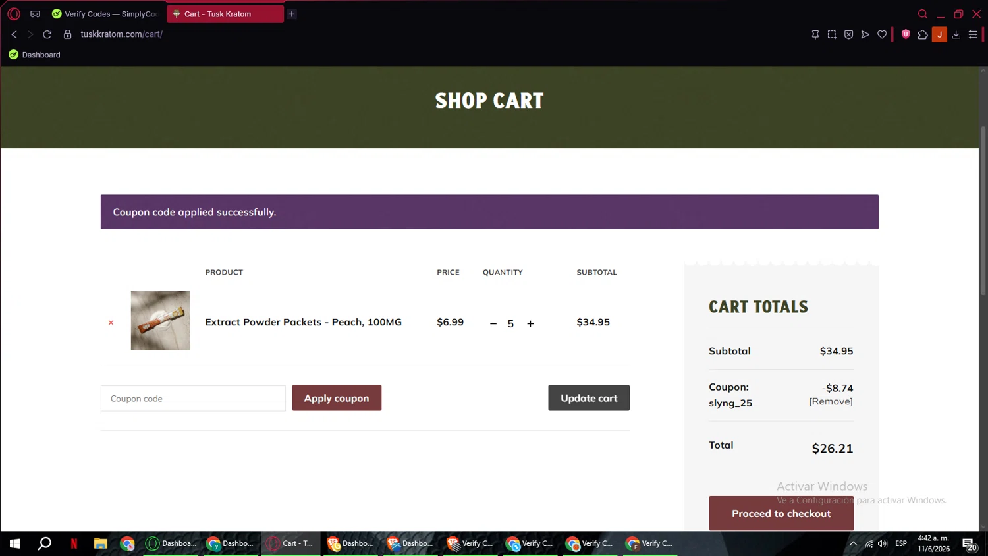Go forward to the next page

30,34
